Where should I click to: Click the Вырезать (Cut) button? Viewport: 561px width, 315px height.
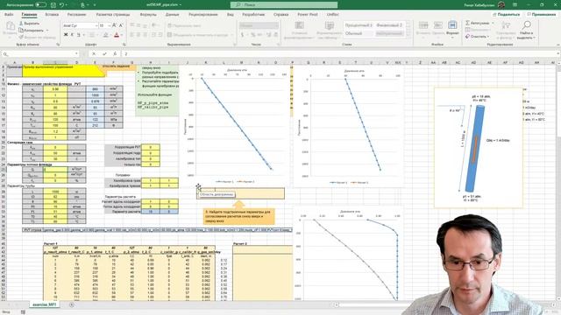click(x=29, y=24)
